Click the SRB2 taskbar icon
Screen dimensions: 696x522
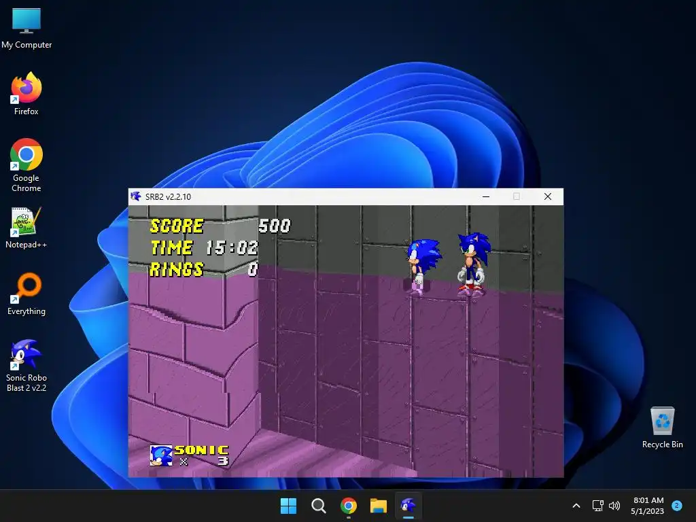[x=408, y=506]
